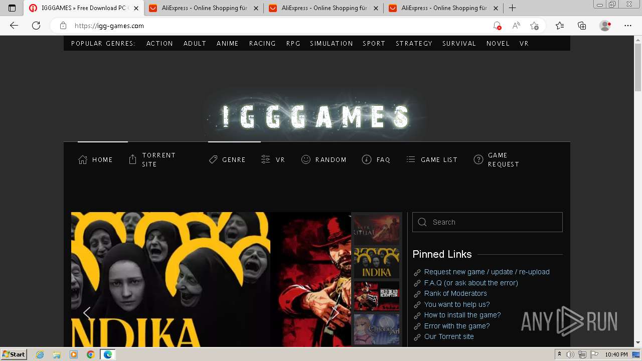Click the taskbar clock 10:40 PM
The width and height of the screenshot is (642, 361).
pos(616,354)
